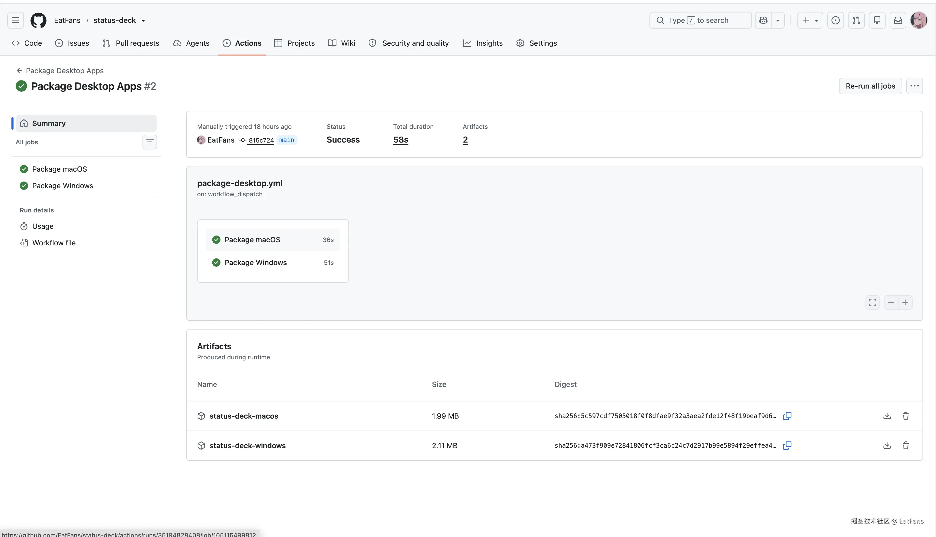The height and width of the screenshot is (537, 936).
Task: Open the Create new plus dropdown
Action: pyautogui.click(x=810, y=20)
